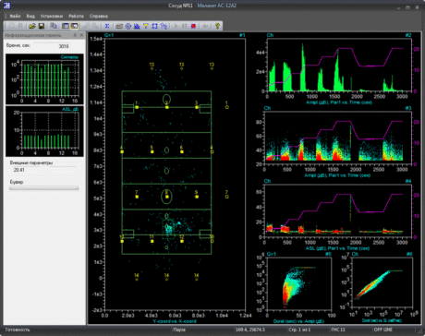Close the information panel with its X

pyautogui.click(x=81, y=35)
